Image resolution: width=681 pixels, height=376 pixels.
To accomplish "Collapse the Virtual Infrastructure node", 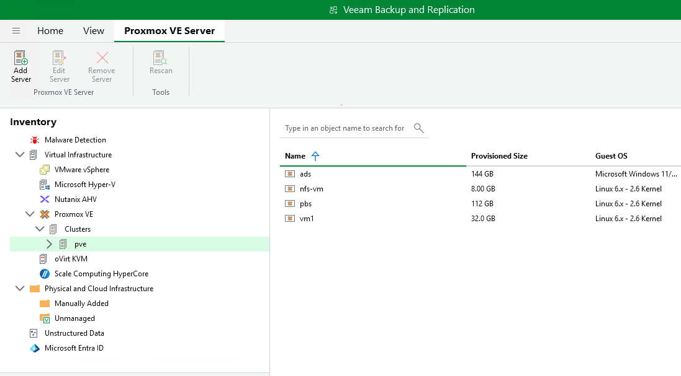I will 20,155.
